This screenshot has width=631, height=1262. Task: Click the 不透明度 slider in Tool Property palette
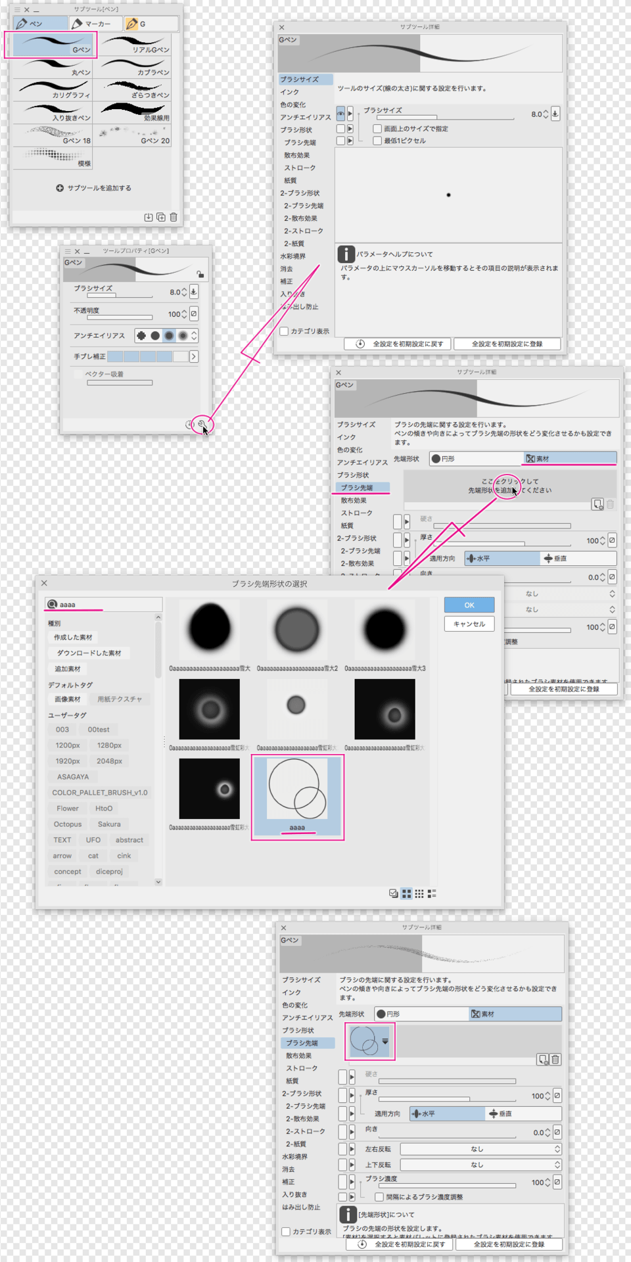click(120, 317)
